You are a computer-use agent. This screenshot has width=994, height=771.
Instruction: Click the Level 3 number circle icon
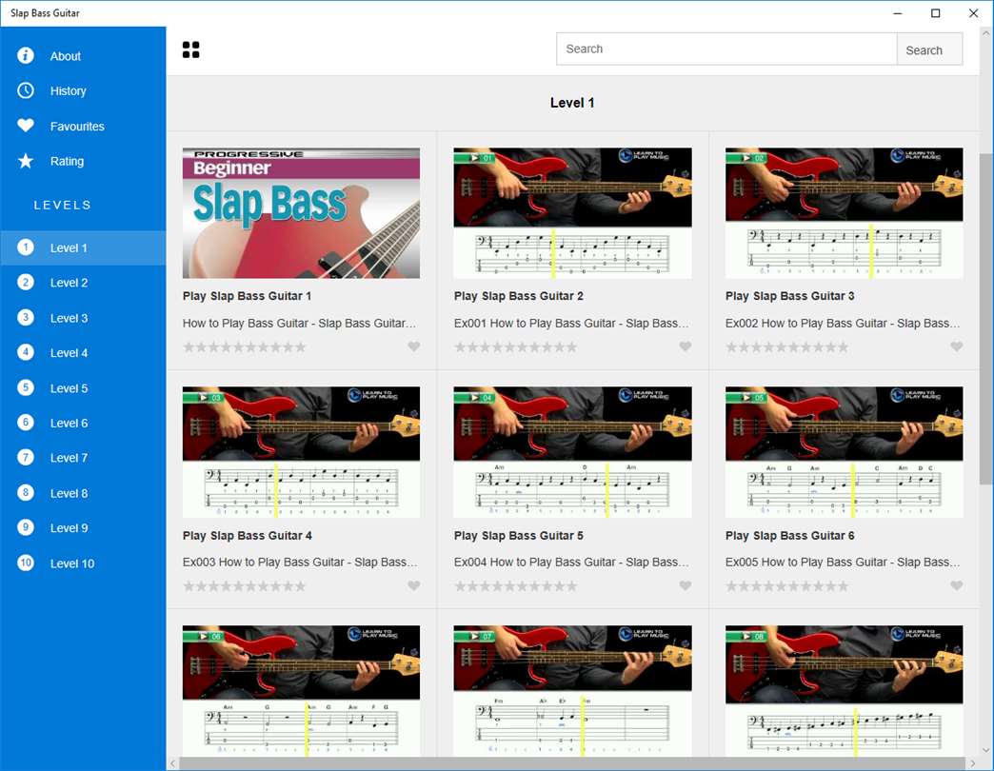point(26,317)
